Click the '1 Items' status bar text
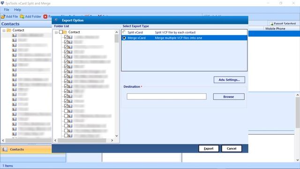The height and width of the screenshot is (169, 300). 7,166
